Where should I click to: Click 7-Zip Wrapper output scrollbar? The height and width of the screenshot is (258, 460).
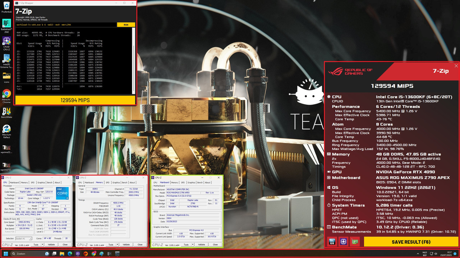click(x=134, y=61)
